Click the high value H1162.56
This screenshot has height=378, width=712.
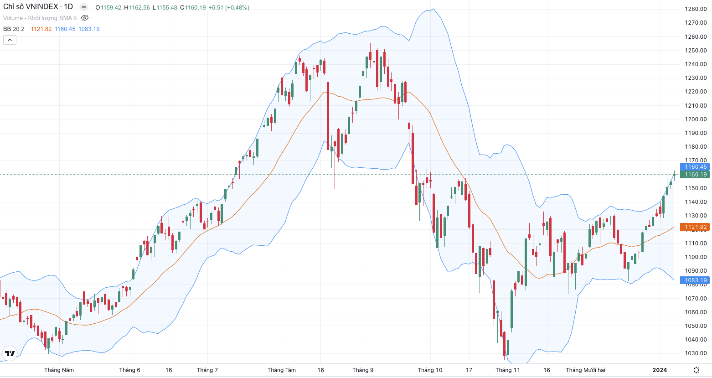click(x=137, y=8)
